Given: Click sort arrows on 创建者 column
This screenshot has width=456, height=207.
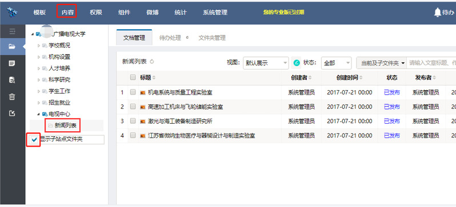Looking at the screenshot, I should [310, 78].
